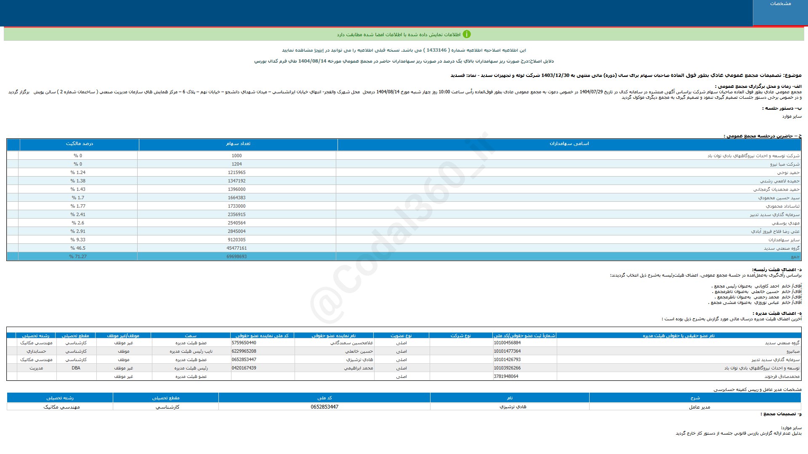Click the تعداد سهام column header
Screen dimensions: 808x454
click(238, 144)
